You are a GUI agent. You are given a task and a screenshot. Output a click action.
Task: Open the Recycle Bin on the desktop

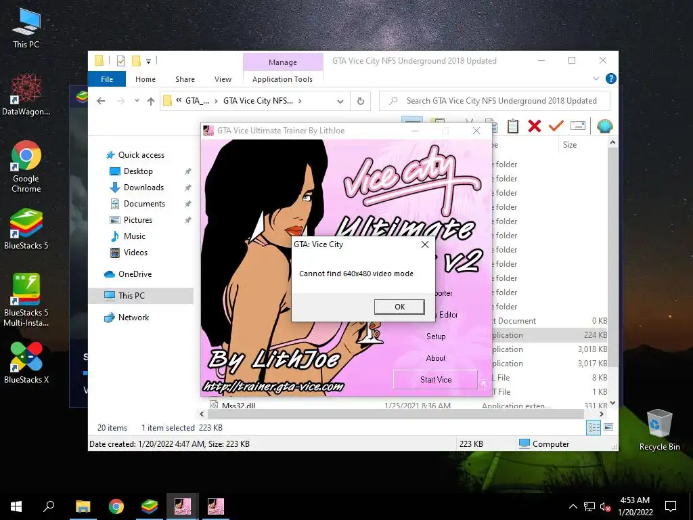[x=659, y=430]
